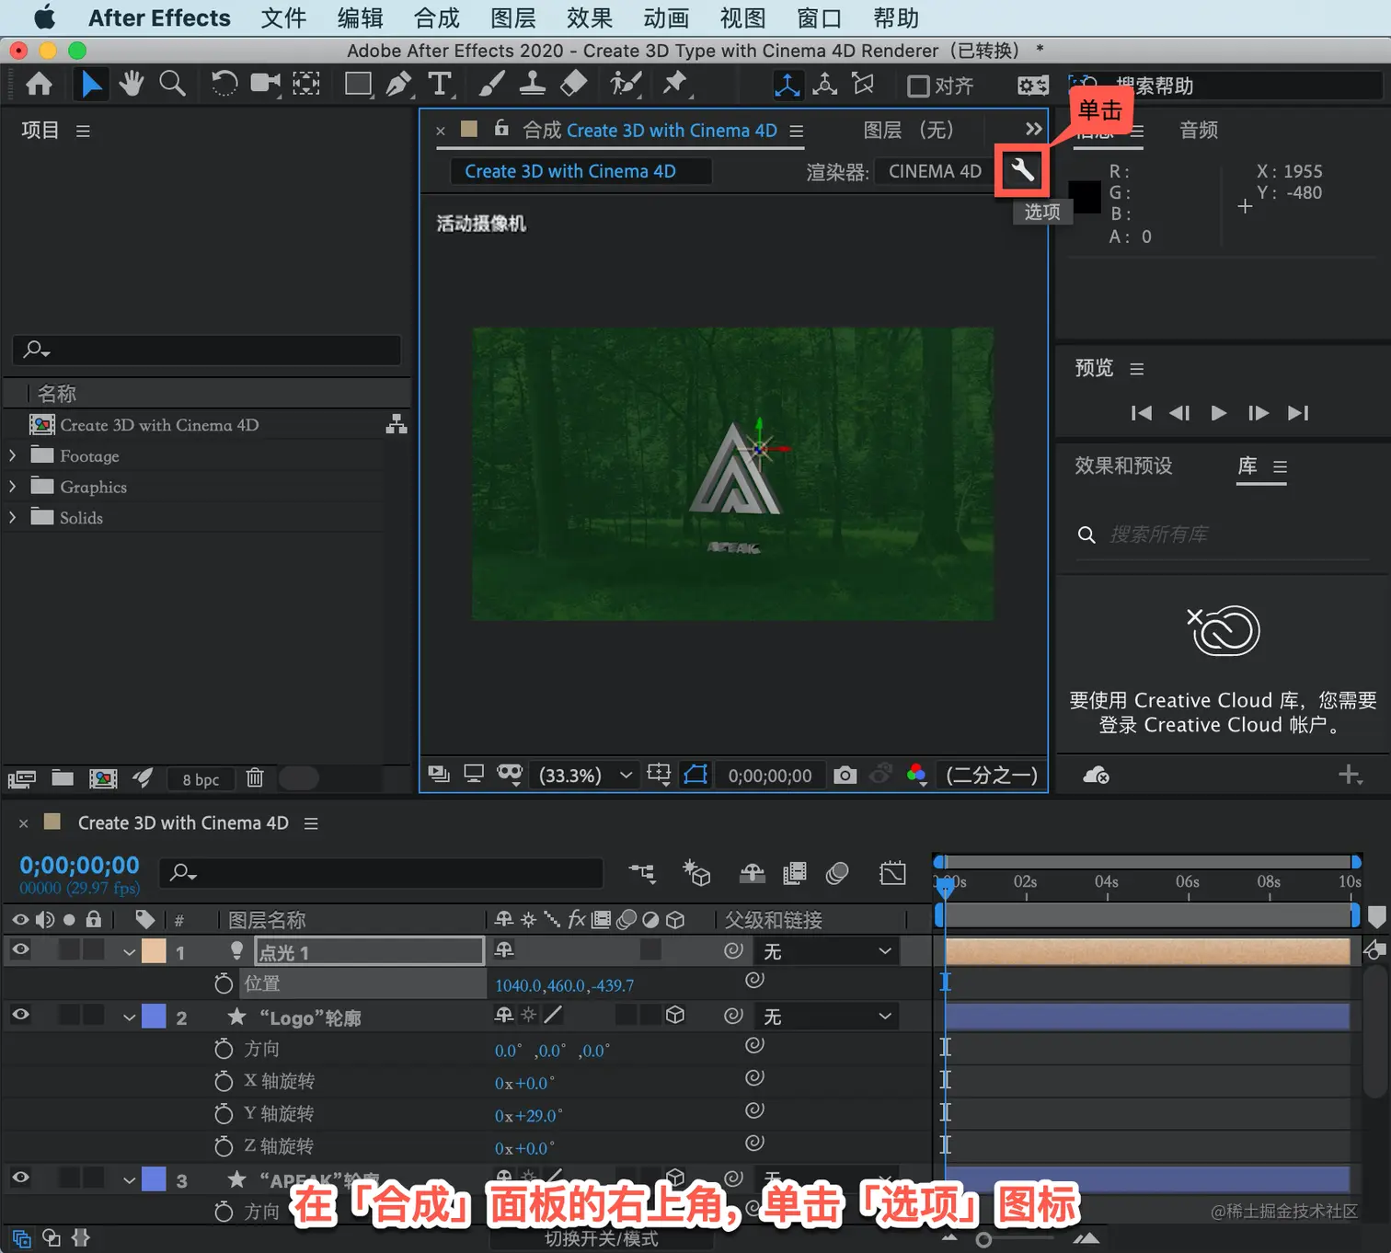
Task: Open the 动画 menu
Action: tap(666, 18)
